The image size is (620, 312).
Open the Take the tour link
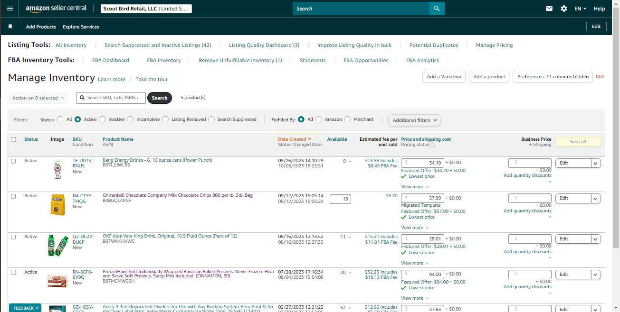tap(152, 79)
